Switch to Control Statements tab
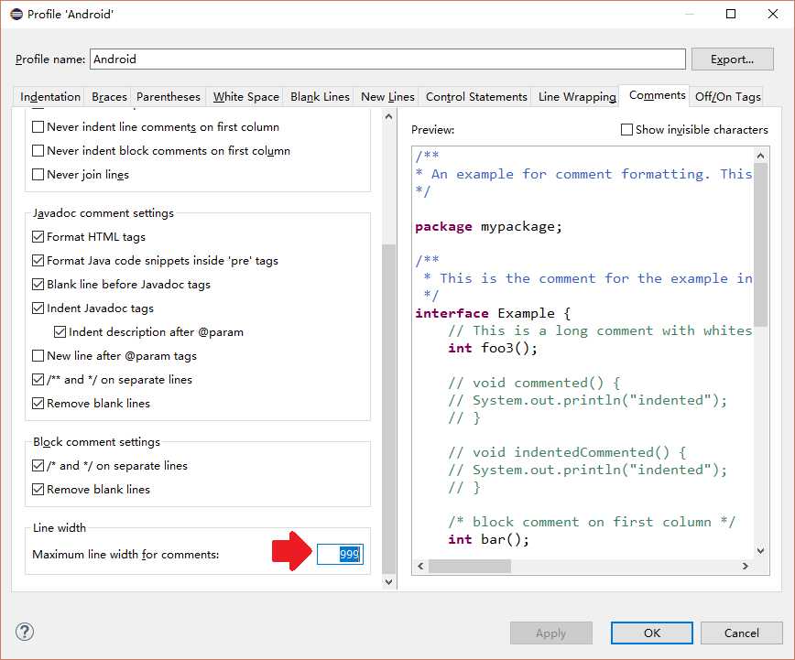This screenshot has height=660, width=795. [476, 97]
